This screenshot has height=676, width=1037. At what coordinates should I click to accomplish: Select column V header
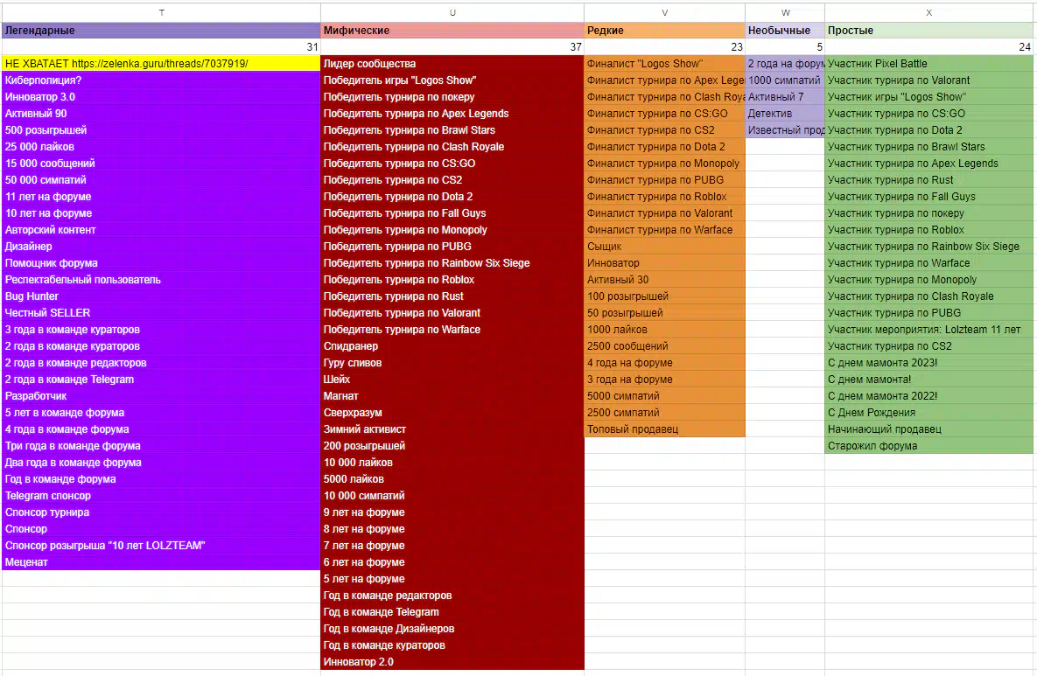[x=665, y=12]
